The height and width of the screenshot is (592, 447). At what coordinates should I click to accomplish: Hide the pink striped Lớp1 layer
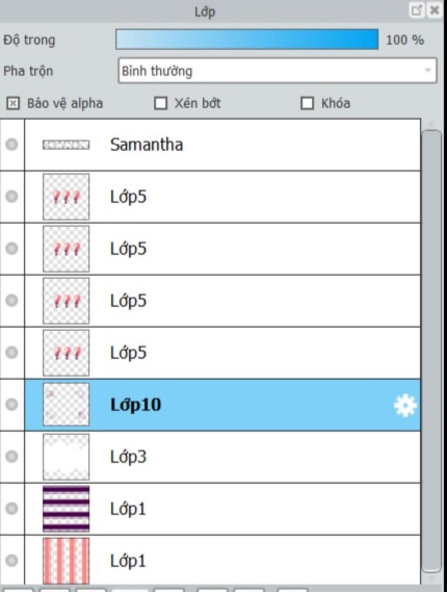[x=12, y=560]
